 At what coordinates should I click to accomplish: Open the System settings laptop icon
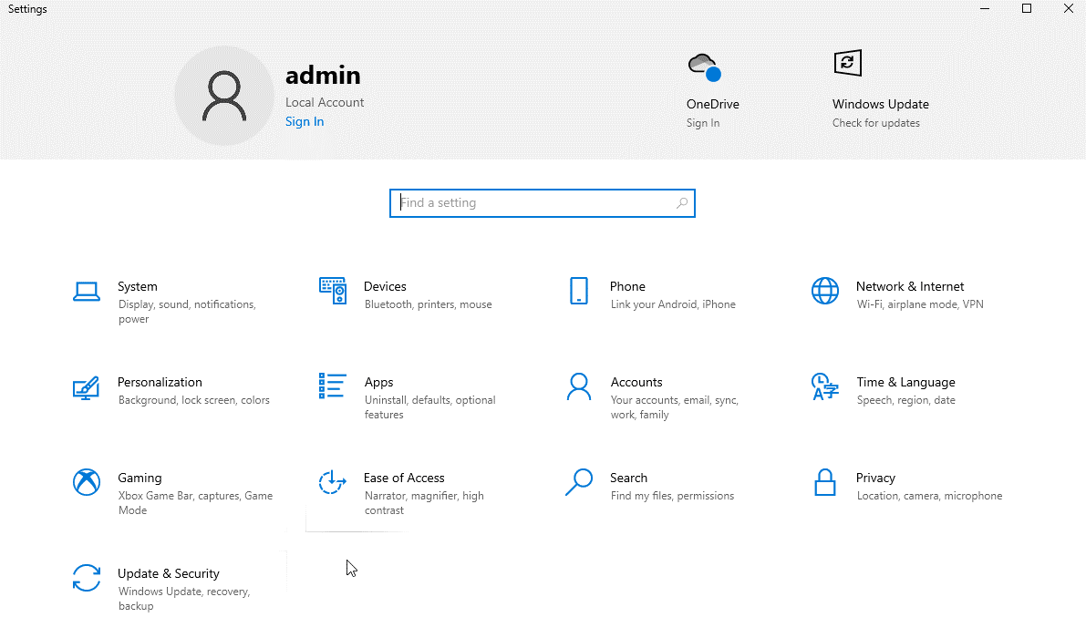tap(87, 292)
